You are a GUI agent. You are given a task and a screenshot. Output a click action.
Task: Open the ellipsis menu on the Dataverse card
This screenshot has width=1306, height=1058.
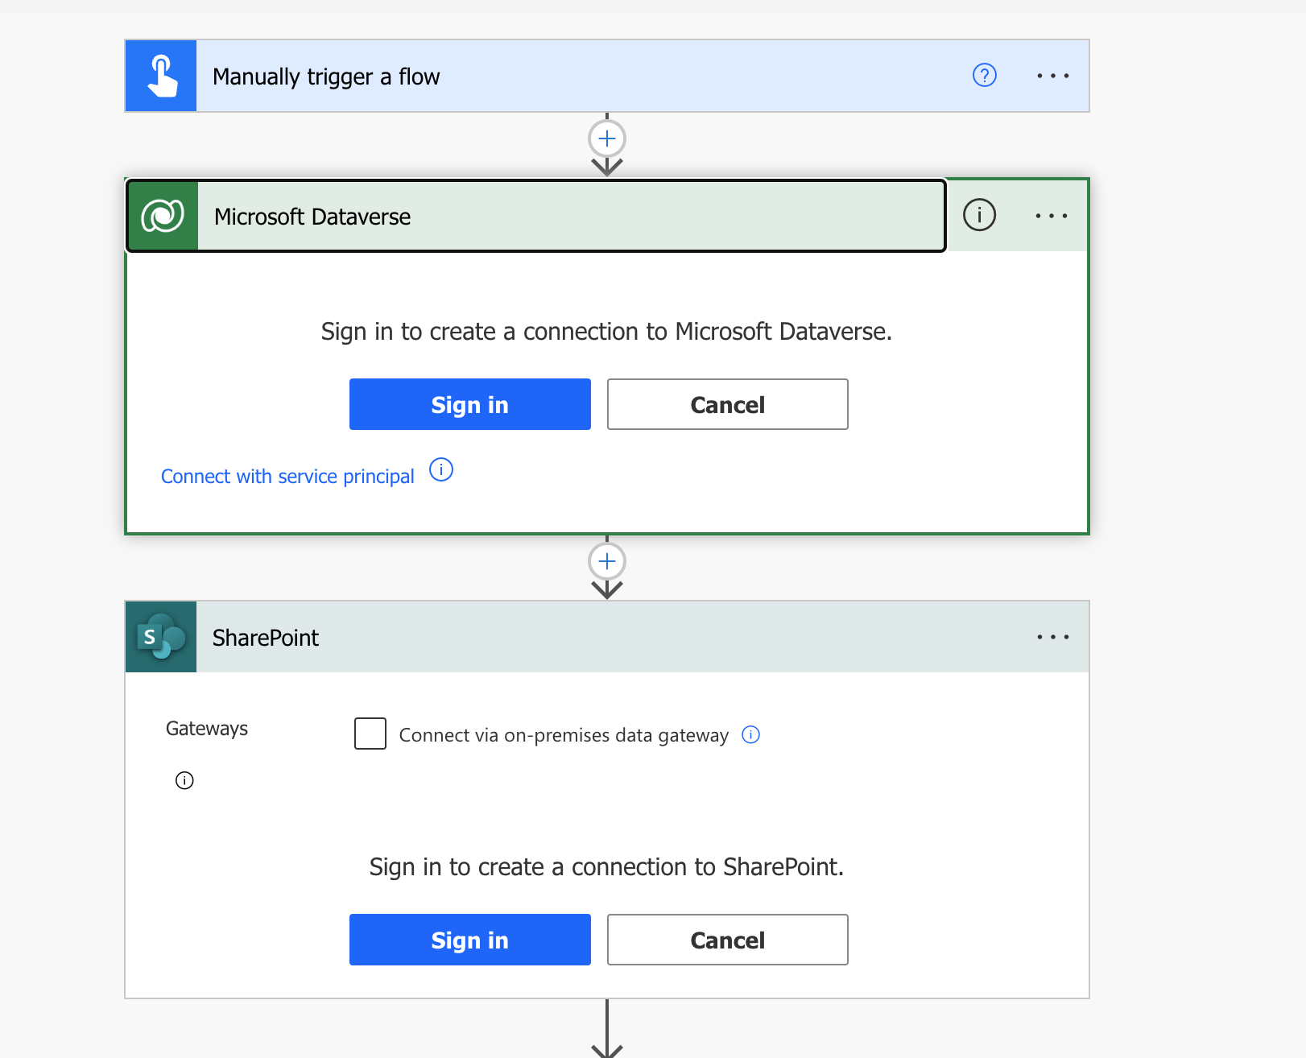(1051, 215)
